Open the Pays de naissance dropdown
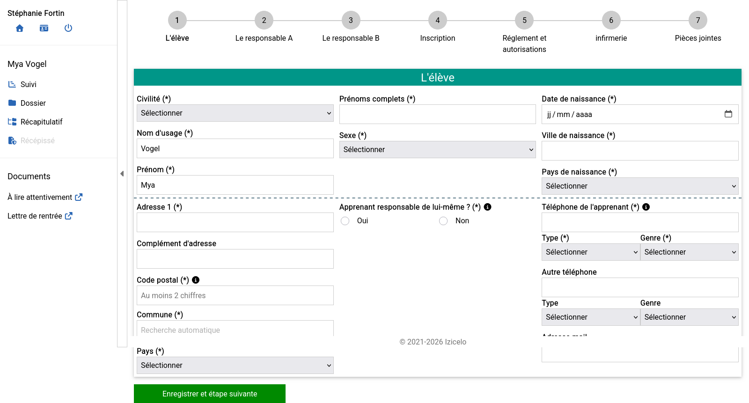Viewport: 749px width, 403px height. [x=640, y=186]
